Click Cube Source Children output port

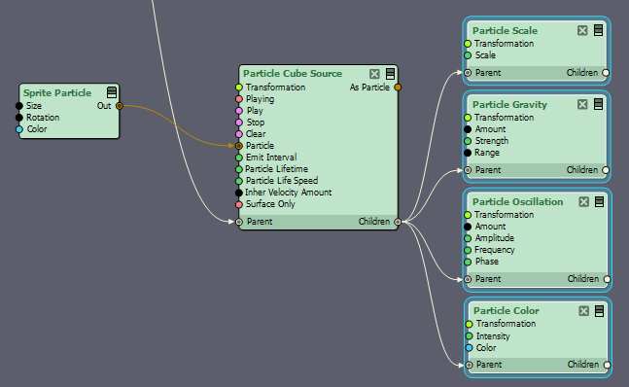pos(398,222)
